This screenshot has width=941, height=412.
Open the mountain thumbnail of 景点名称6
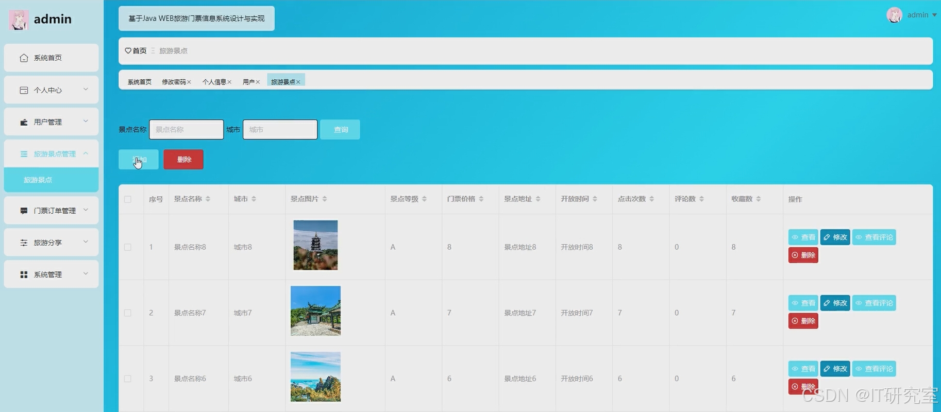click(315, 377)
